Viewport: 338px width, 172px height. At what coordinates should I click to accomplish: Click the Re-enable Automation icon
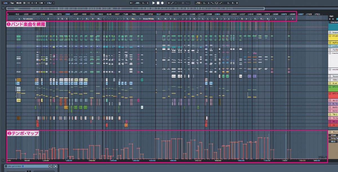tap(176, 3)
